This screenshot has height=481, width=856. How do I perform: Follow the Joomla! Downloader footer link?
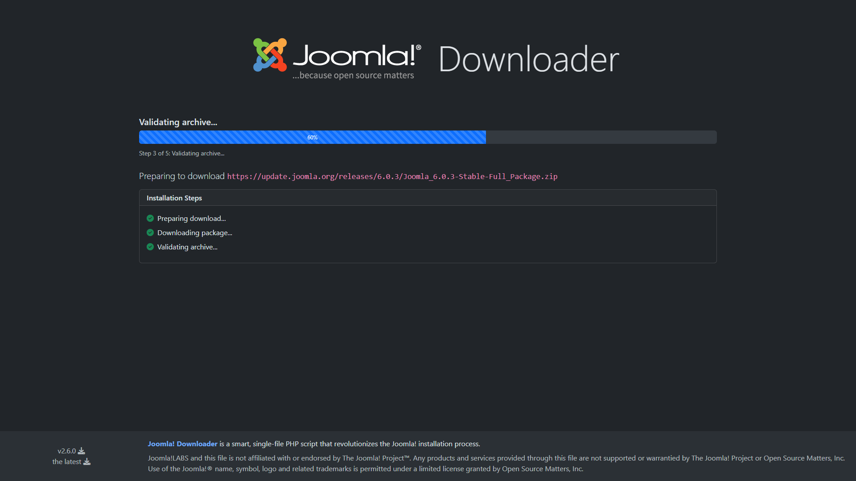pos(182,444)
